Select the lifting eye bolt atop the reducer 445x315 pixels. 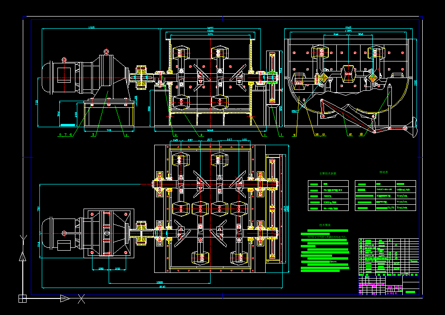[x=106, y=52]
